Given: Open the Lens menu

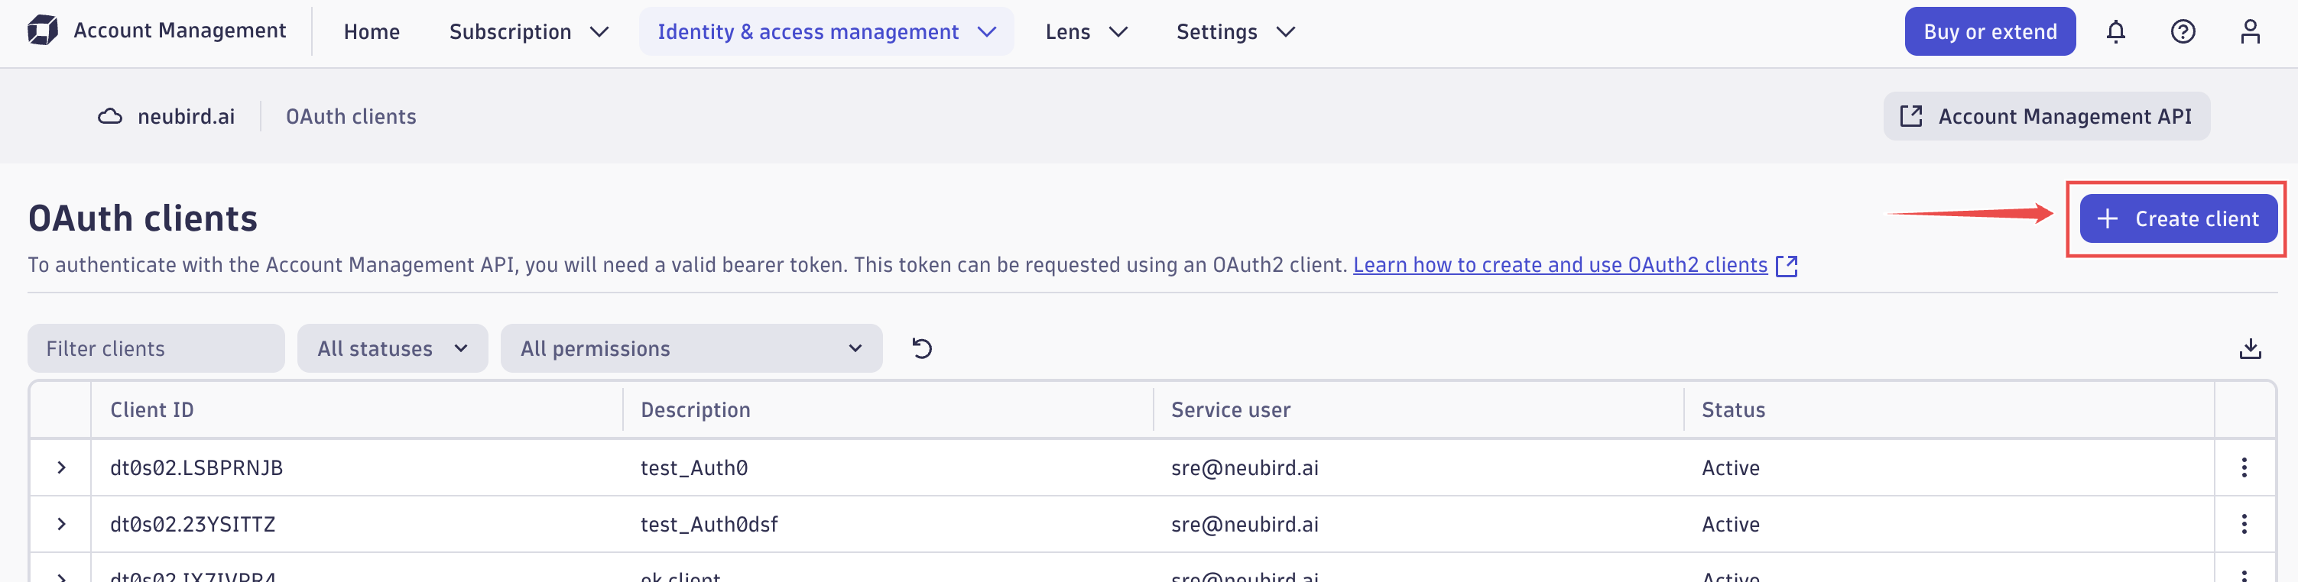Looking at the screenshot, I should 1086,32.
